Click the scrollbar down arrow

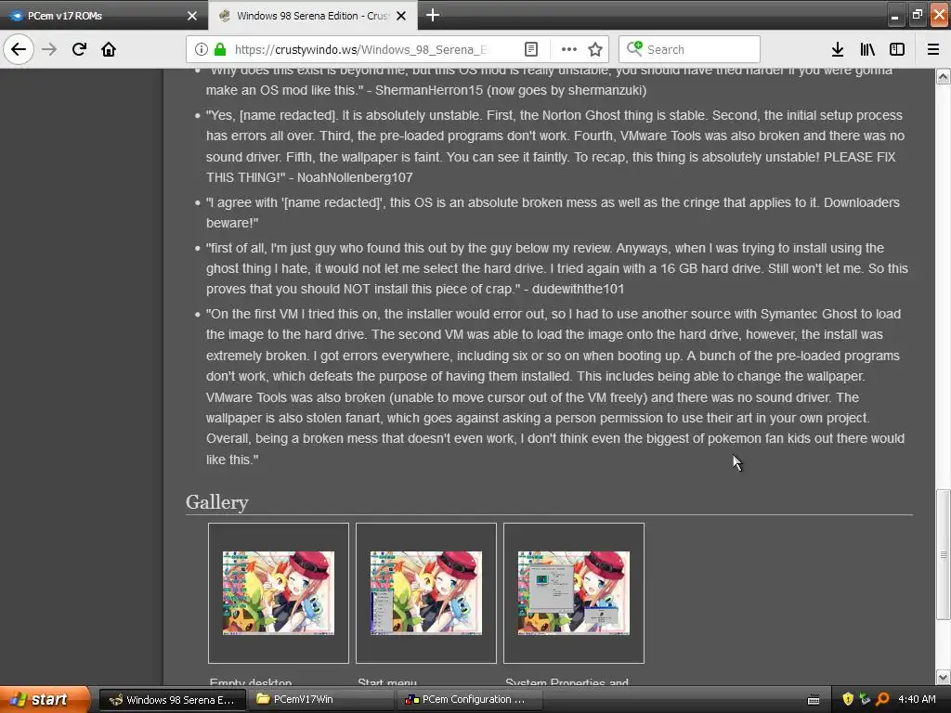click(x=944, y=677)
